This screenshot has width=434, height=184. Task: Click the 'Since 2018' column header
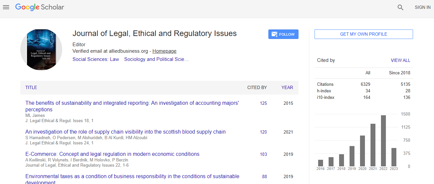399,73
